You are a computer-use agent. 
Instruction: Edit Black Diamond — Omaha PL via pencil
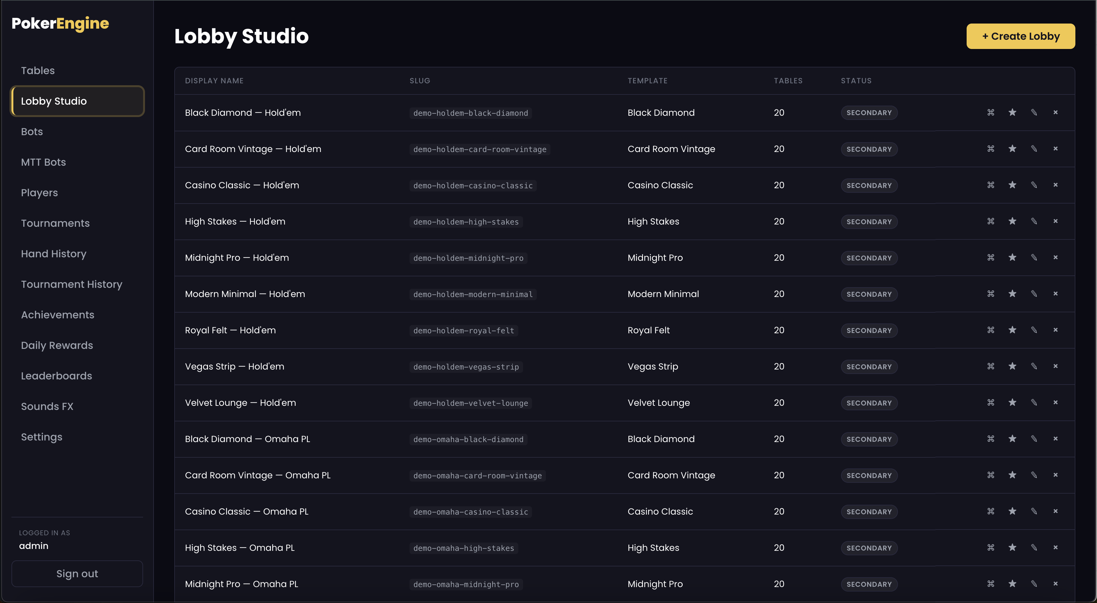tap(1034, 438)
